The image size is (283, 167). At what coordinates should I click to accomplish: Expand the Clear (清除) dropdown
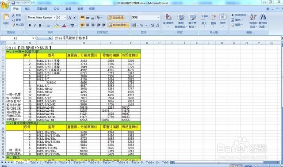click(x=242, y=25)
